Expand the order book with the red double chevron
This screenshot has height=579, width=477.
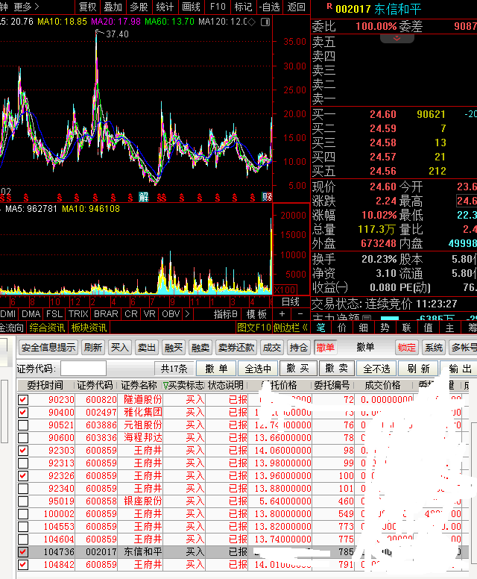tap(397, 38)
